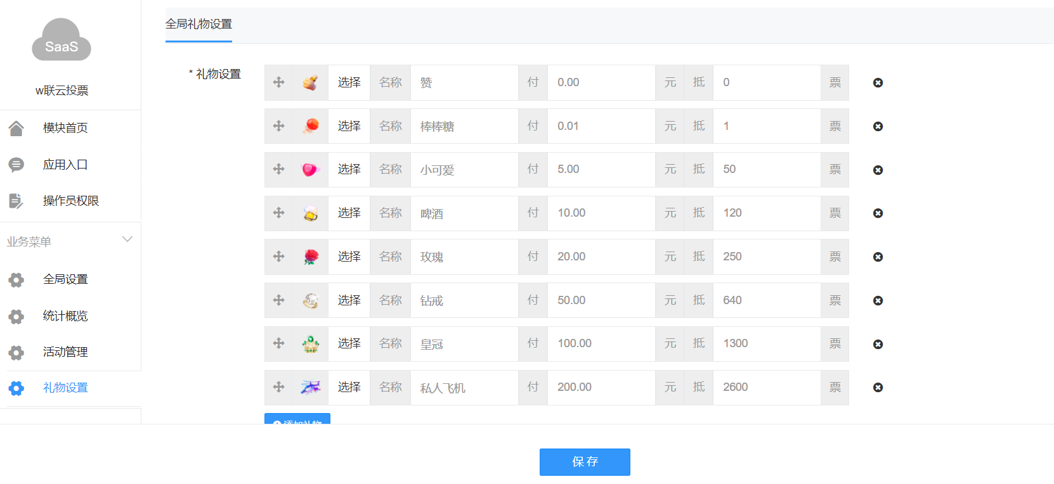Delete the 赞 gift row
The width and height of the screenshot is (1054, 484).
878,83
